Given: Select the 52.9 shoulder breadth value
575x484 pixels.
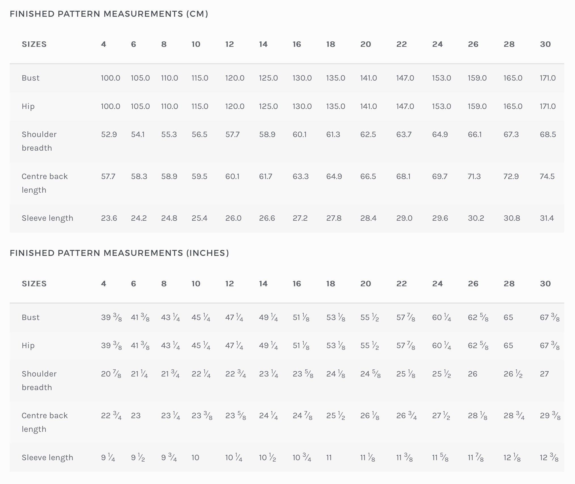Looking at the screenshot, I should point(109,134).
